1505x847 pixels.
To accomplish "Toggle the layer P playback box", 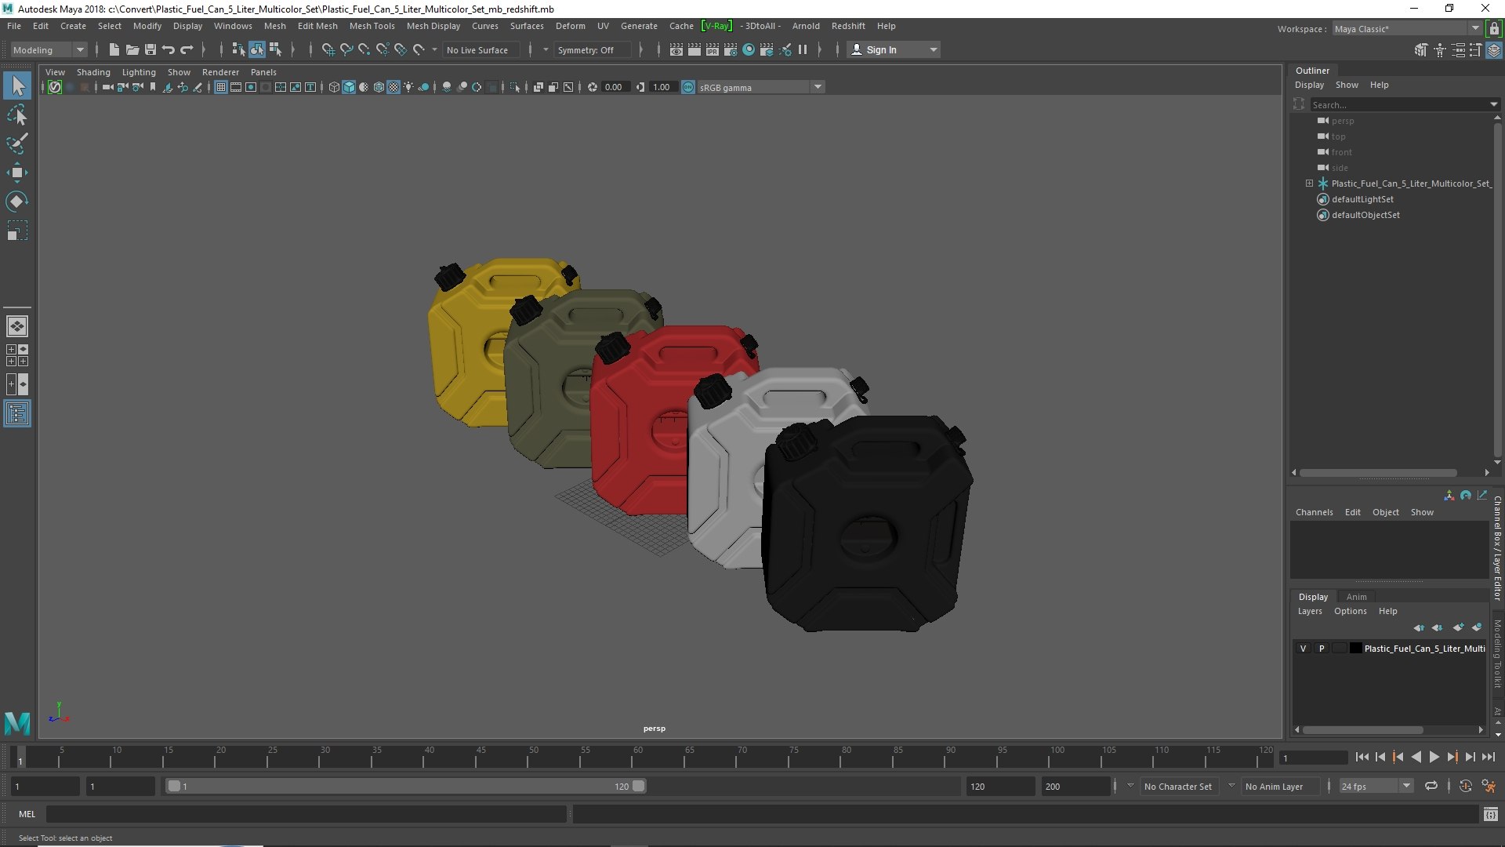I will click(x=1322, y=649).
